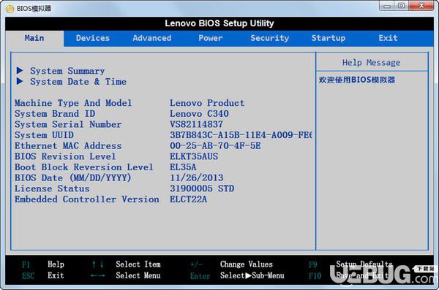Click the ELKT35AUS value
The width and height of the screenshot is (439, 290).
(x=194, y=156)
